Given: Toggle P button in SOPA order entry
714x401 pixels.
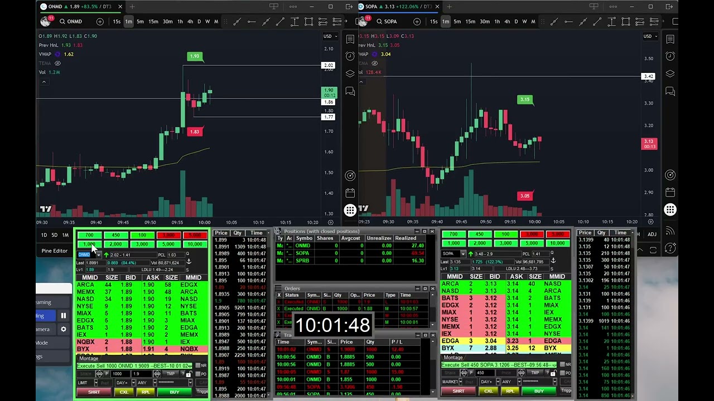Looking at the screenshot, I should click(x=471, y=373).
